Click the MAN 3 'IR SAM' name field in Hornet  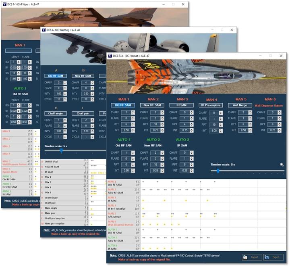[181, 105]
